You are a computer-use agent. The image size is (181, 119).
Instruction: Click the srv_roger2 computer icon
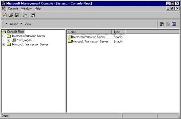pyautogui.click(x=14, y=40)
